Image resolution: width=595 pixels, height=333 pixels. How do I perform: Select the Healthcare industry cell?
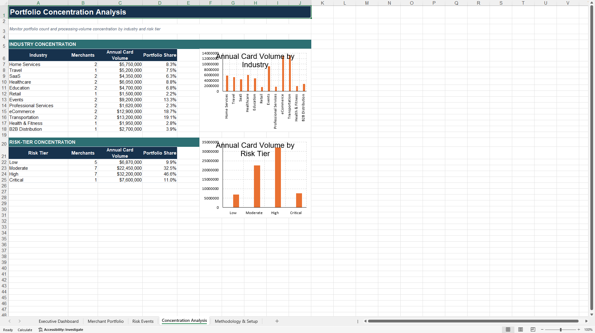coord(38,82)
